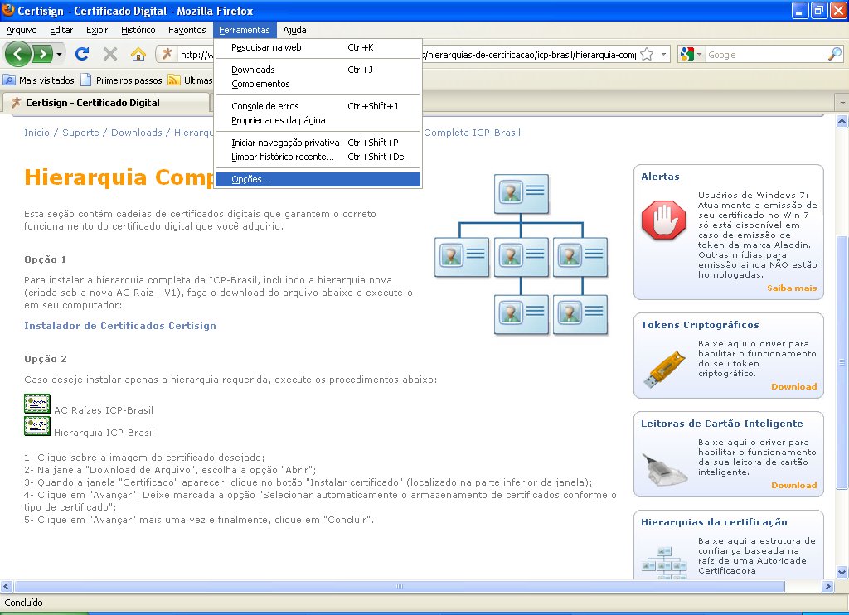The image size is (849, 615).
Task: Click the orange USB token icon
Action: (664, 369)
